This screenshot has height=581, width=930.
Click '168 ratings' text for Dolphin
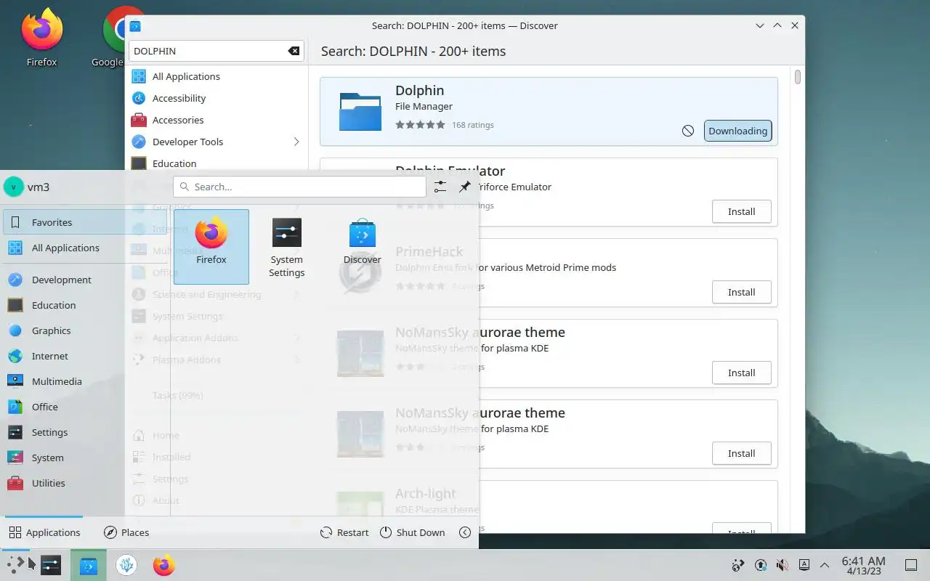point(472,125)
